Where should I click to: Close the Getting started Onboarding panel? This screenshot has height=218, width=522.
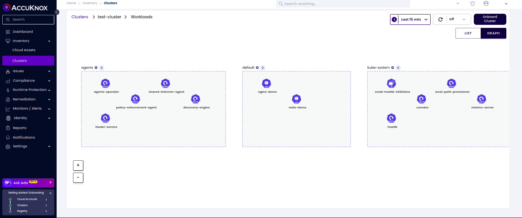click(x=50, y=193)
